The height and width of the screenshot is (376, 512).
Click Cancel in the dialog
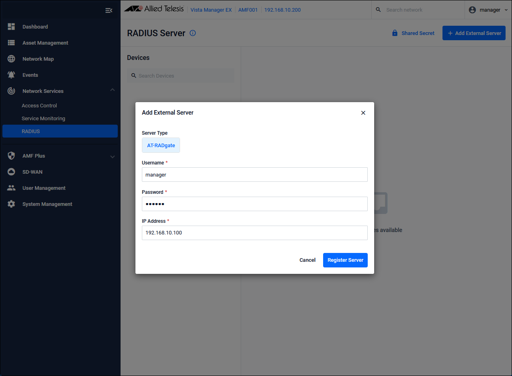coord(307,260)
